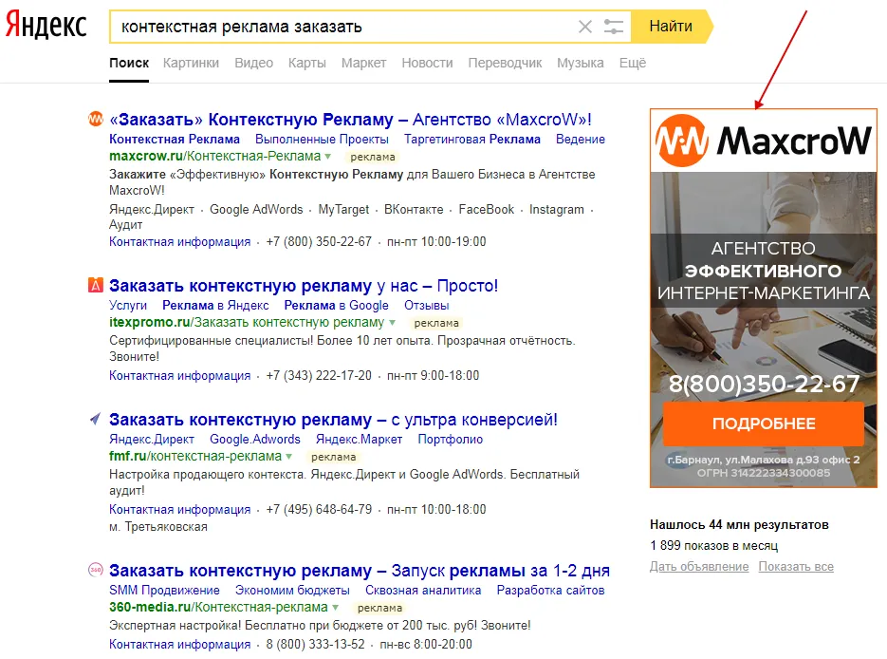The height and width of the screenshot is (659, 887).
Task: Click the Yandex logo
Action: point(46,26)
